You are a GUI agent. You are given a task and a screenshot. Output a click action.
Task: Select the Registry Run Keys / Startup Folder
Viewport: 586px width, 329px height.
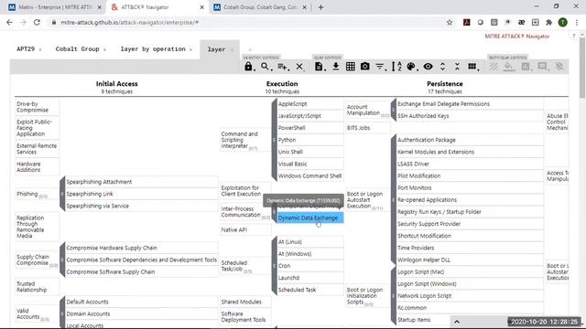[470, 212]
